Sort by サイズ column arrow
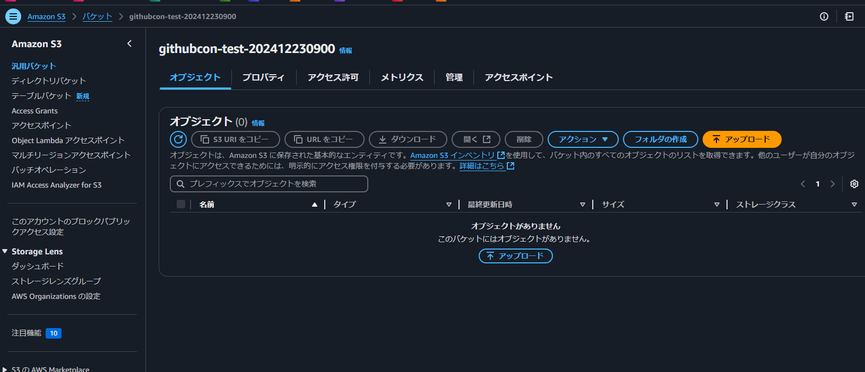This screenshot has width=865, height=372. [717, 205]
